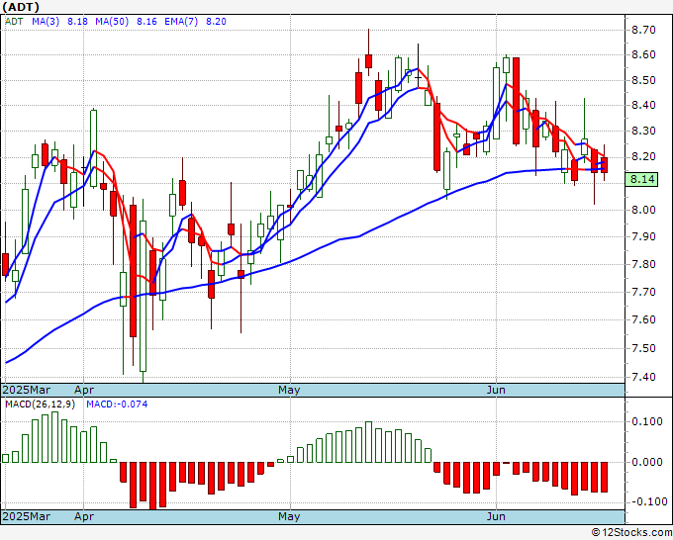Image resolution: width=673 pixels, height=540 pixels.
Task: Click the 7.70 price axis label
Action: click(x=643, y=292)
